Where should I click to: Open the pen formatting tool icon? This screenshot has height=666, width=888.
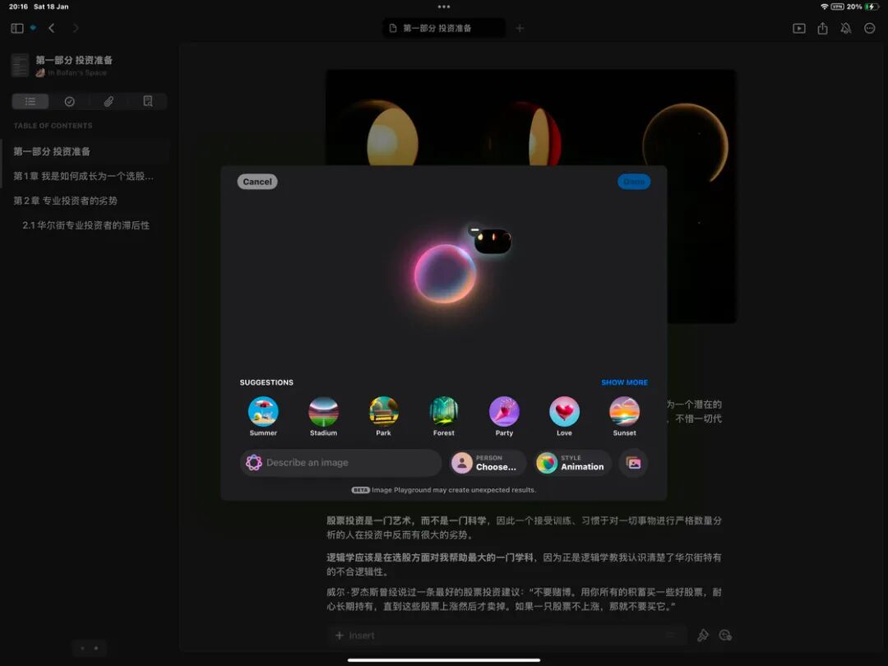click(703, 636)
